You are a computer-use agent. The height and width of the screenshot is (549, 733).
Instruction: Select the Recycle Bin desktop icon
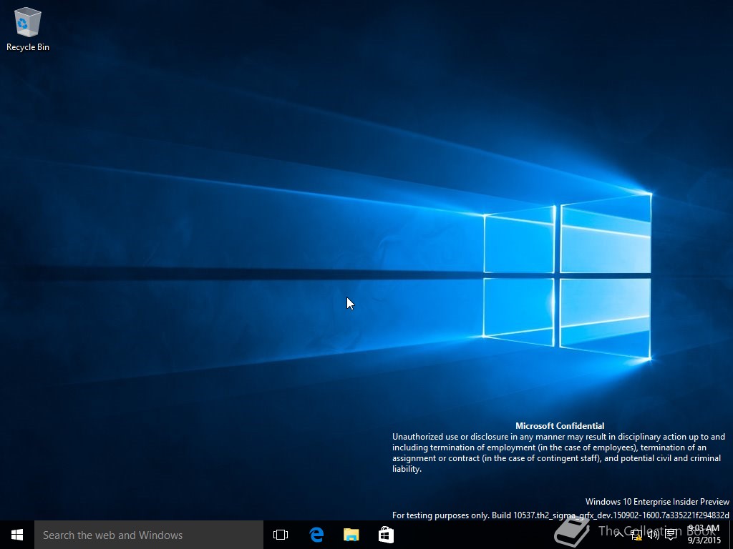tap(28, 29)
